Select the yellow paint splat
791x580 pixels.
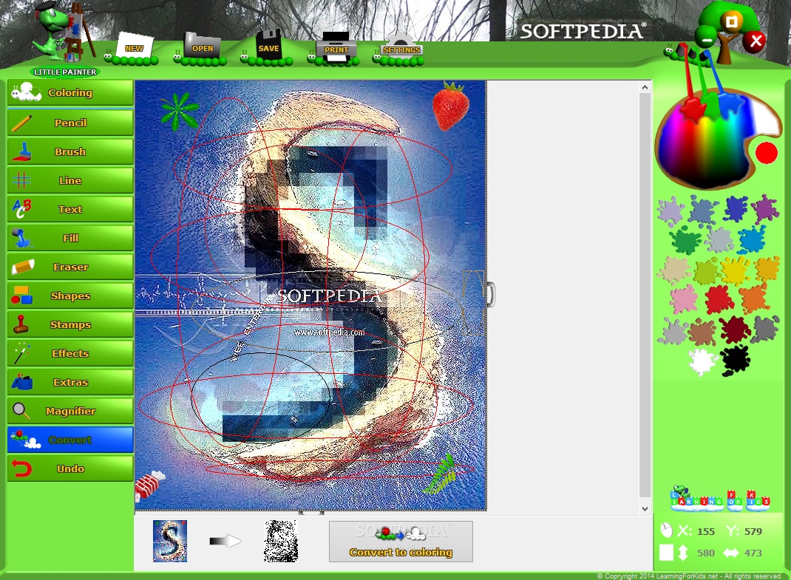pos(735,271)
